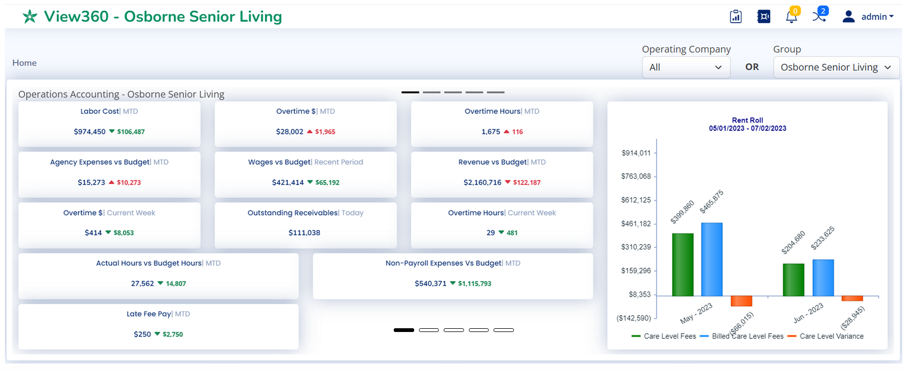Screen dimensions: 905x369
Task: Open Wages vs Budget Recent Period card
Action: click(306, 174)
